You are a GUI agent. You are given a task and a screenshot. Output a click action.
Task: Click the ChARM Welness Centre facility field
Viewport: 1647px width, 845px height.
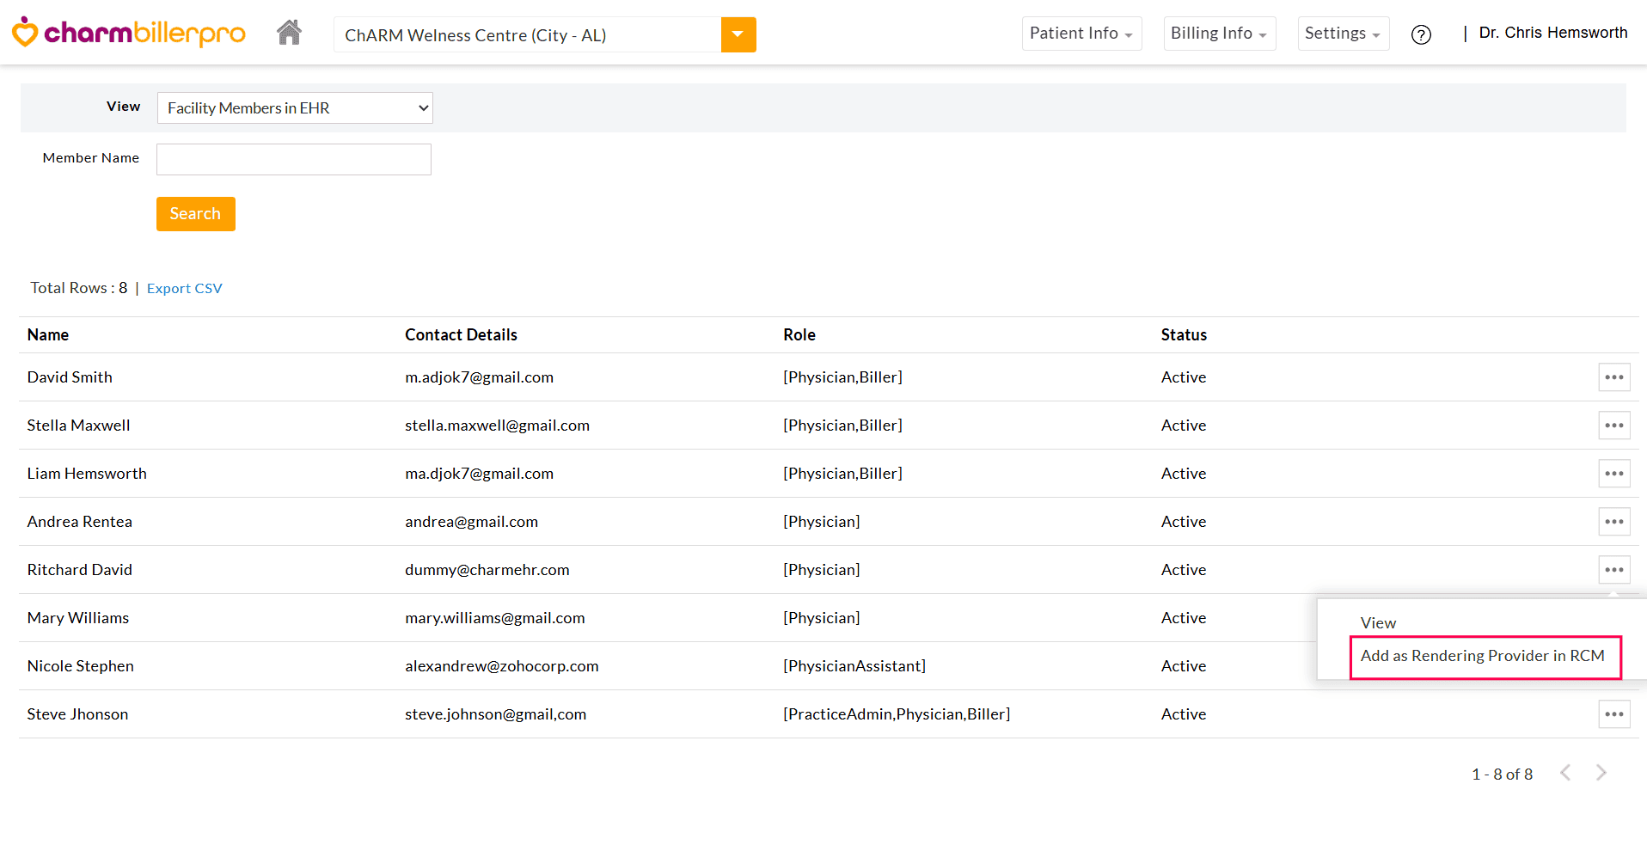coord(528,34)
